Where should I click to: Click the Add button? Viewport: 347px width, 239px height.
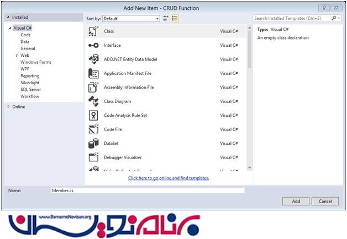click(296, 202)
